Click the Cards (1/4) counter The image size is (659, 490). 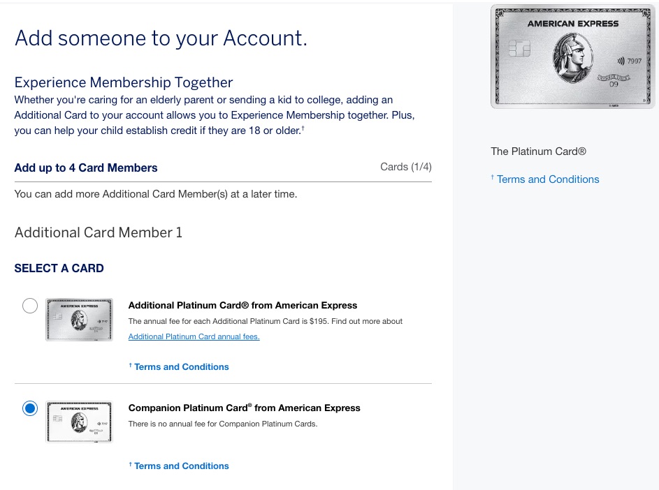tap(406, 167)
